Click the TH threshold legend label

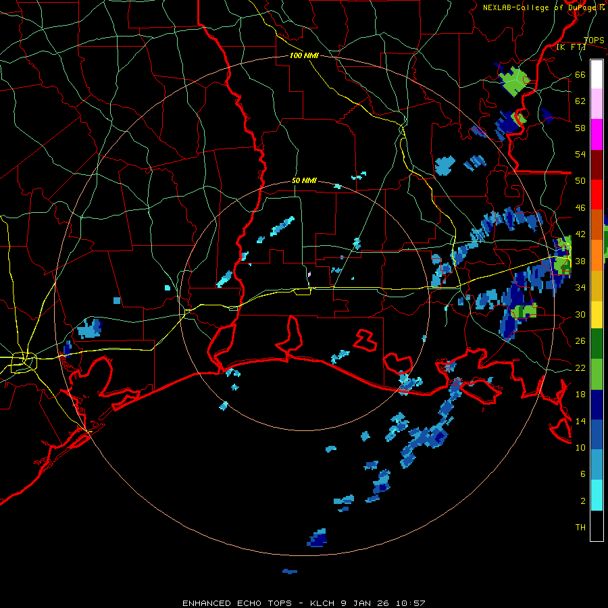580,528
